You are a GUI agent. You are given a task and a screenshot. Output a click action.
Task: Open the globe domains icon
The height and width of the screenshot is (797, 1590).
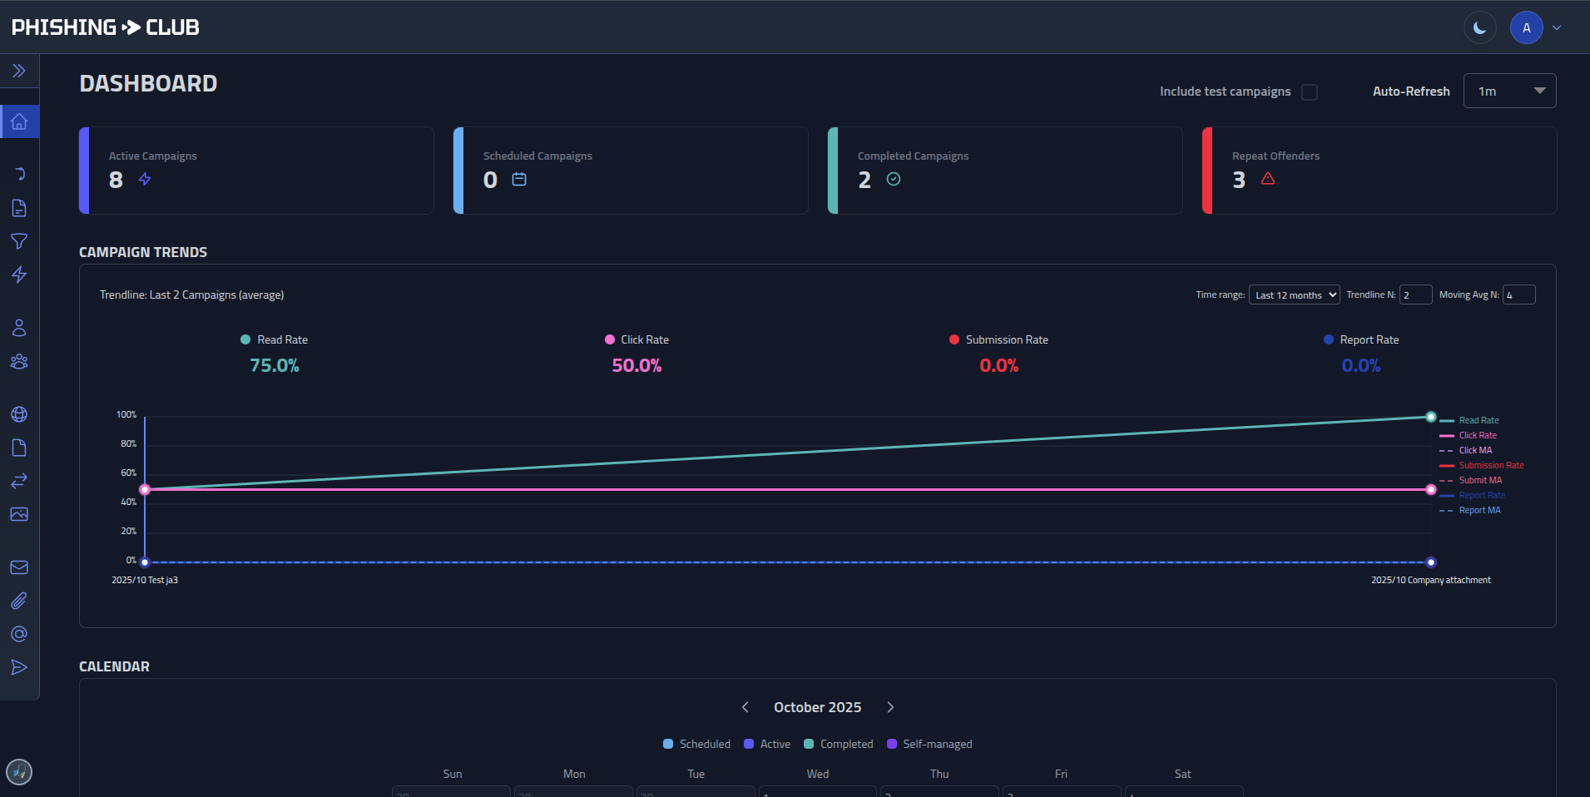pos(19,413)
